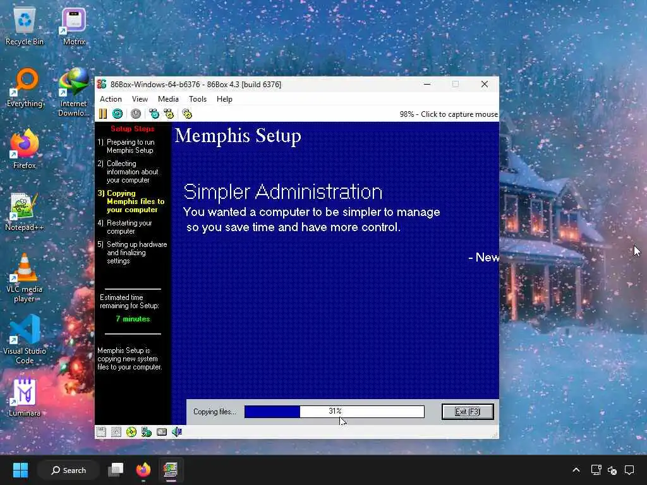Viewport: 647px width, 485px height.
Task: Select the Firefox desktop shortcut
Action: click(25, 150)
